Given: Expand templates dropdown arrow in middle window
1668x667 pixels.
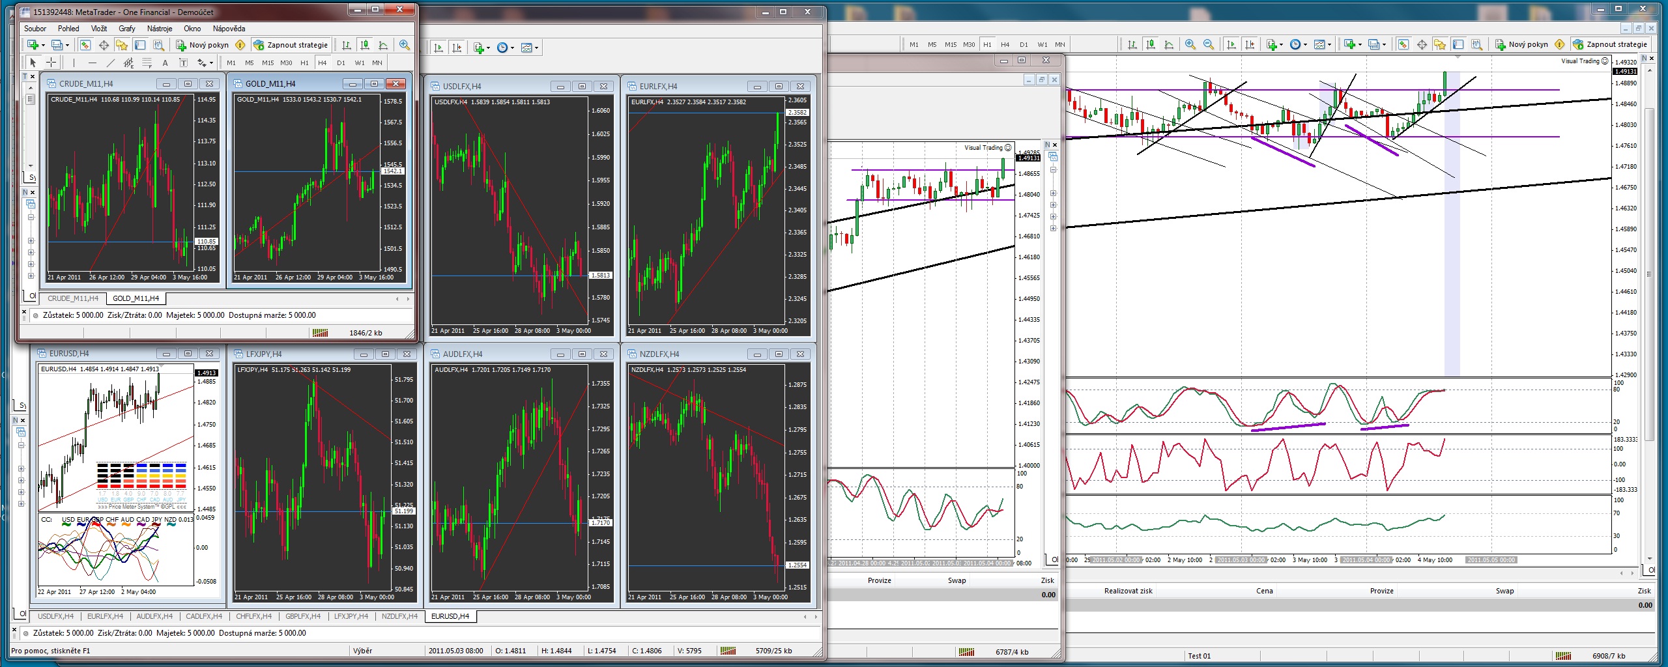Looking at the screenshot, I should [537, 48].
